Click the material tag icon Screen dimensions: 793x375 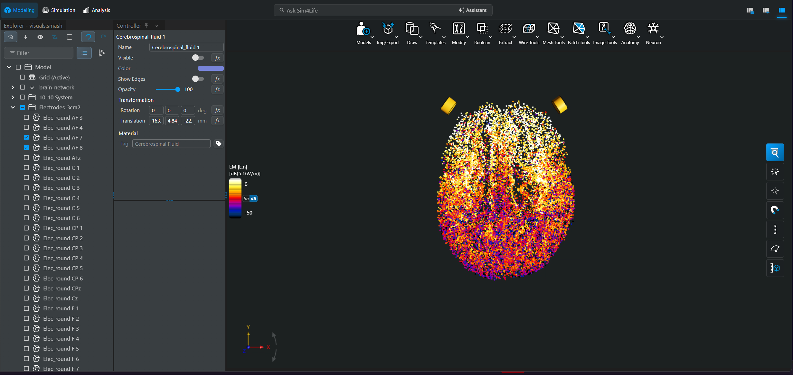click(x=219, y=144)
